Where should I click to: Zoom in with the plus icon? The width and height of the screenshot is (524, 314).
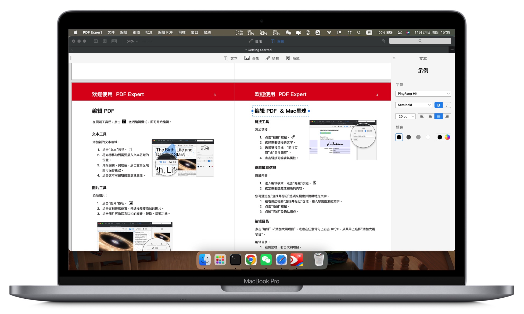pyautogui.click(x=151, y=41)
